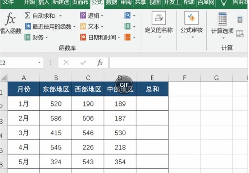Switch to the 帮助 Help tab
The width and height of the screenshot is (249, 173).
coord(189,2)
